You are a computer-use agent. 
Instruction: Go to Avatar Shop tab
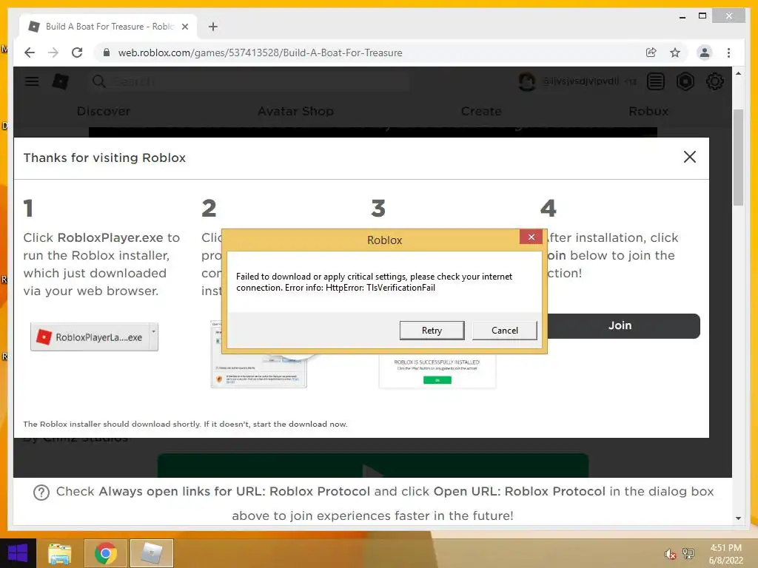click(x=295, y=111)
